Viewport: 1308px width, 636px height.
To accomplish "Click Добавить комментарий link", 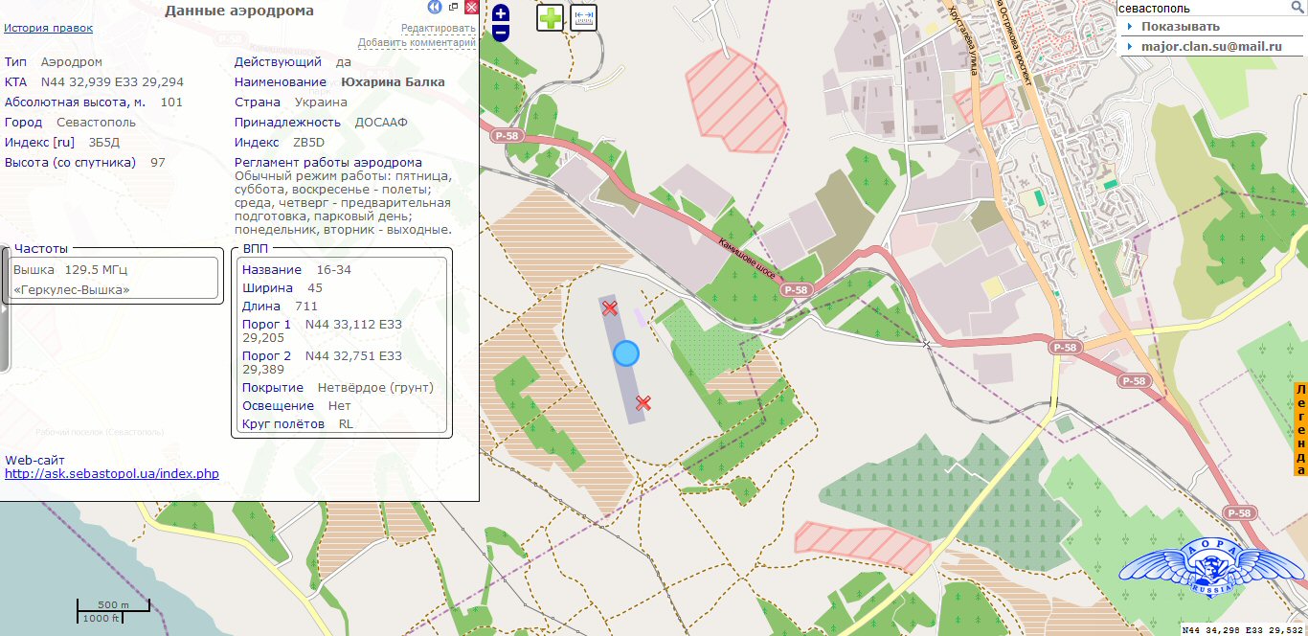I will coord(417,42).
